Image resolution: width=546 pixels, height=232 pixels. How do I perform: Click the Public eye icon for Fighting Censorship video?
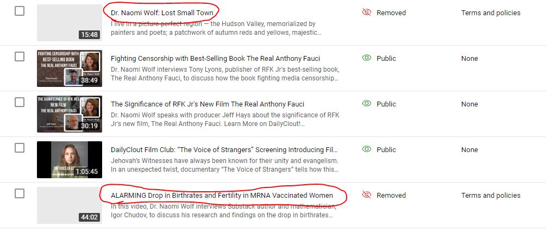tap(367, 58)
